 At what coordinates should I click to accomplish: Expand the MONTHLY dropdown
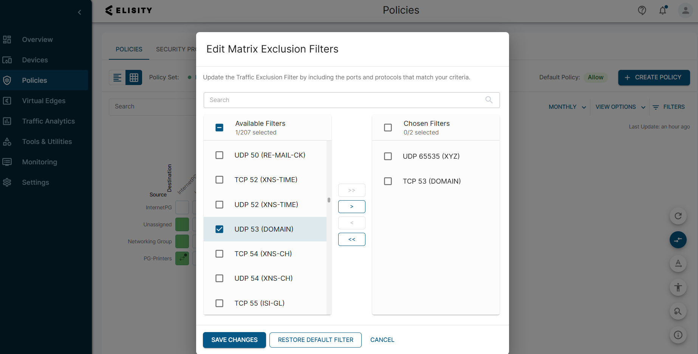click(567, 107)
